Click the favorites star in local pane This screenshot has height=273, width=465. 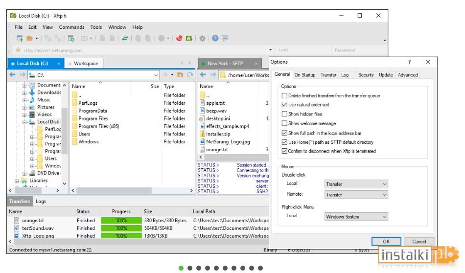click(x=165, y=75)
